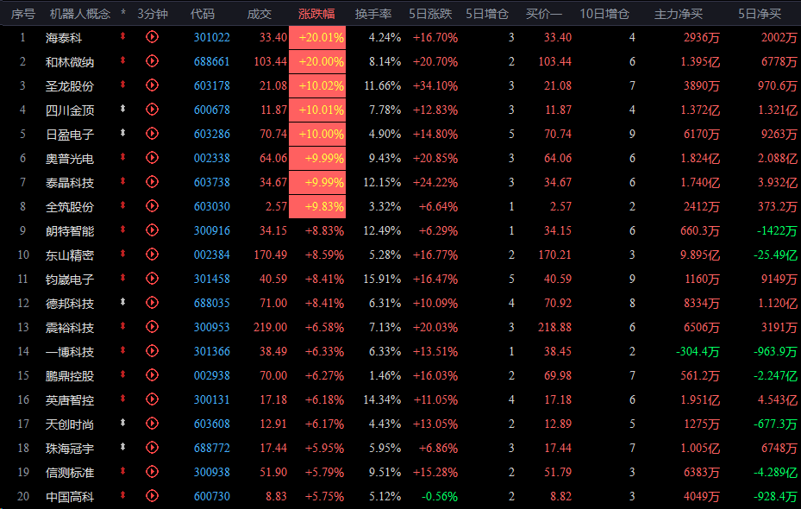
Task: Click the white marker icon for 四川金顶
Action: coord(123,110)
